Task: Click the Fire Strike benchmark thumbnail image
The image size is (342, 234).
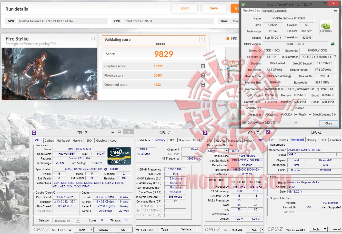Action: click(49, 74)
